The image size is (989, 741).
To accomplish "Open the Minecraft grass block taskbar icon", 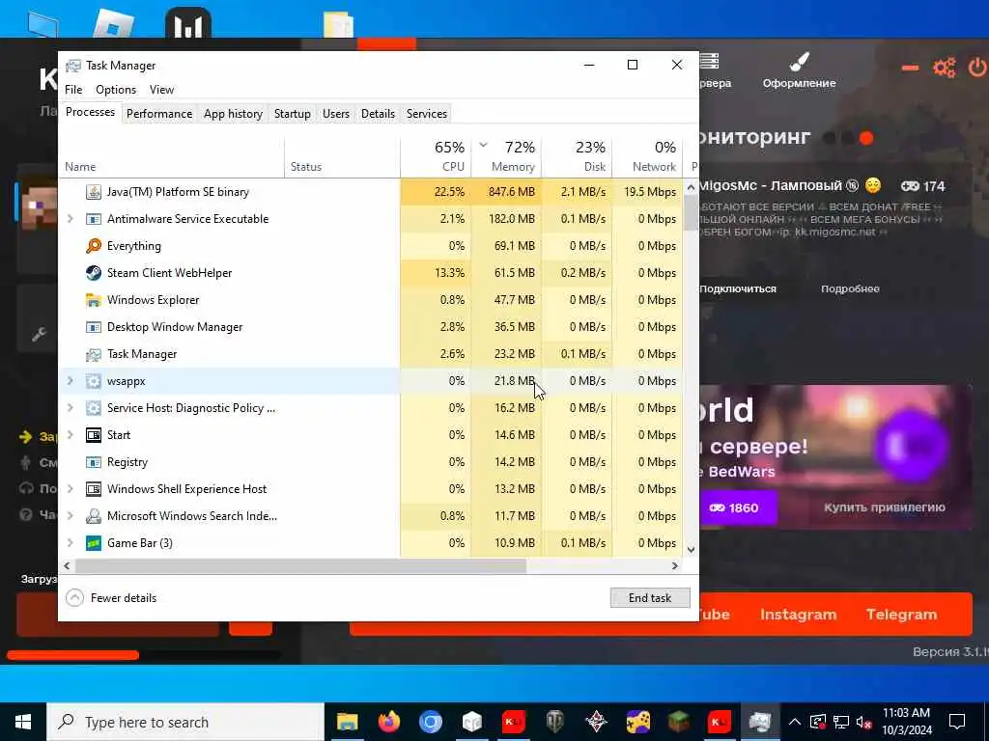I will click(x=679, y=722).
